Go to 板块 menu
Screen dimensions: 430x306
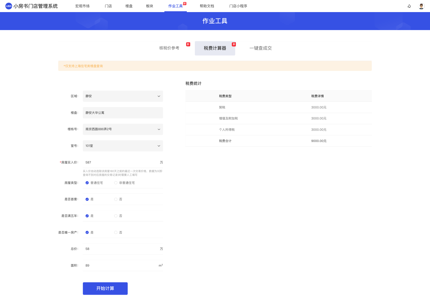coord(150,6)
